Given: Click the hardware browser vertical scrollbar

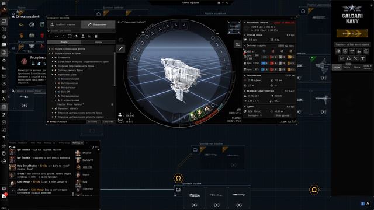Looking at the screenshot, I should click(115, 69).
